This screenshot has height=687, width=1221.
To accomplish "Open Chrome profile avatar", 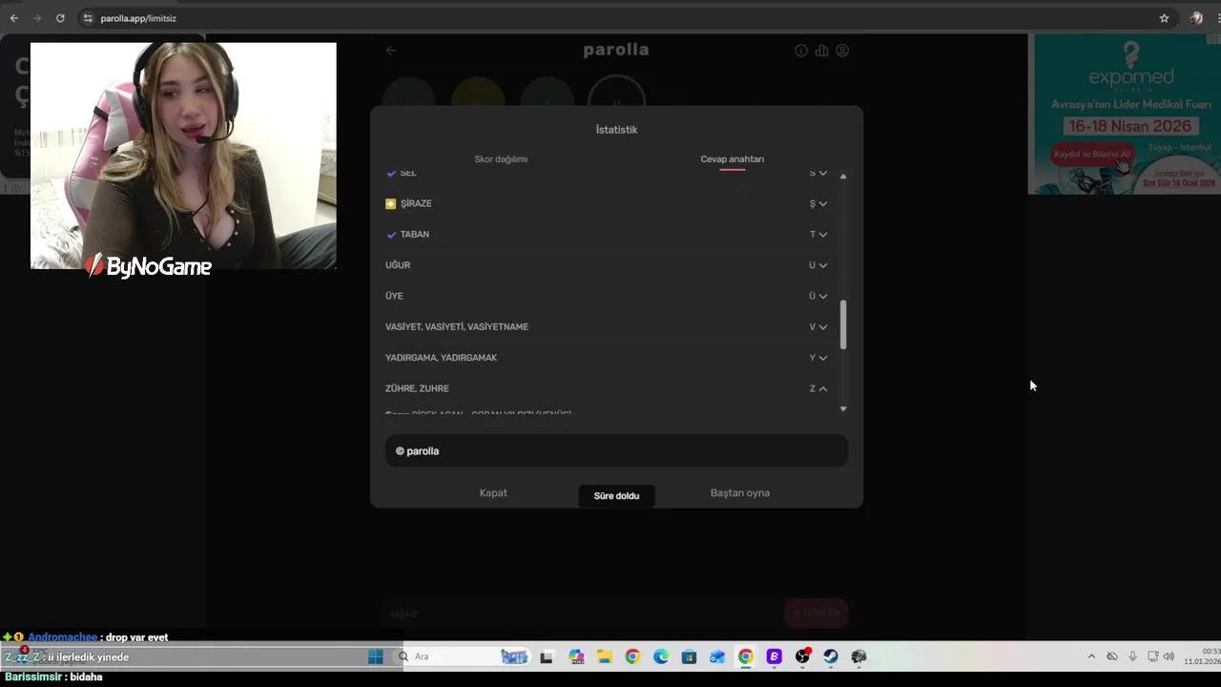I will click(x=1196, y=18).
